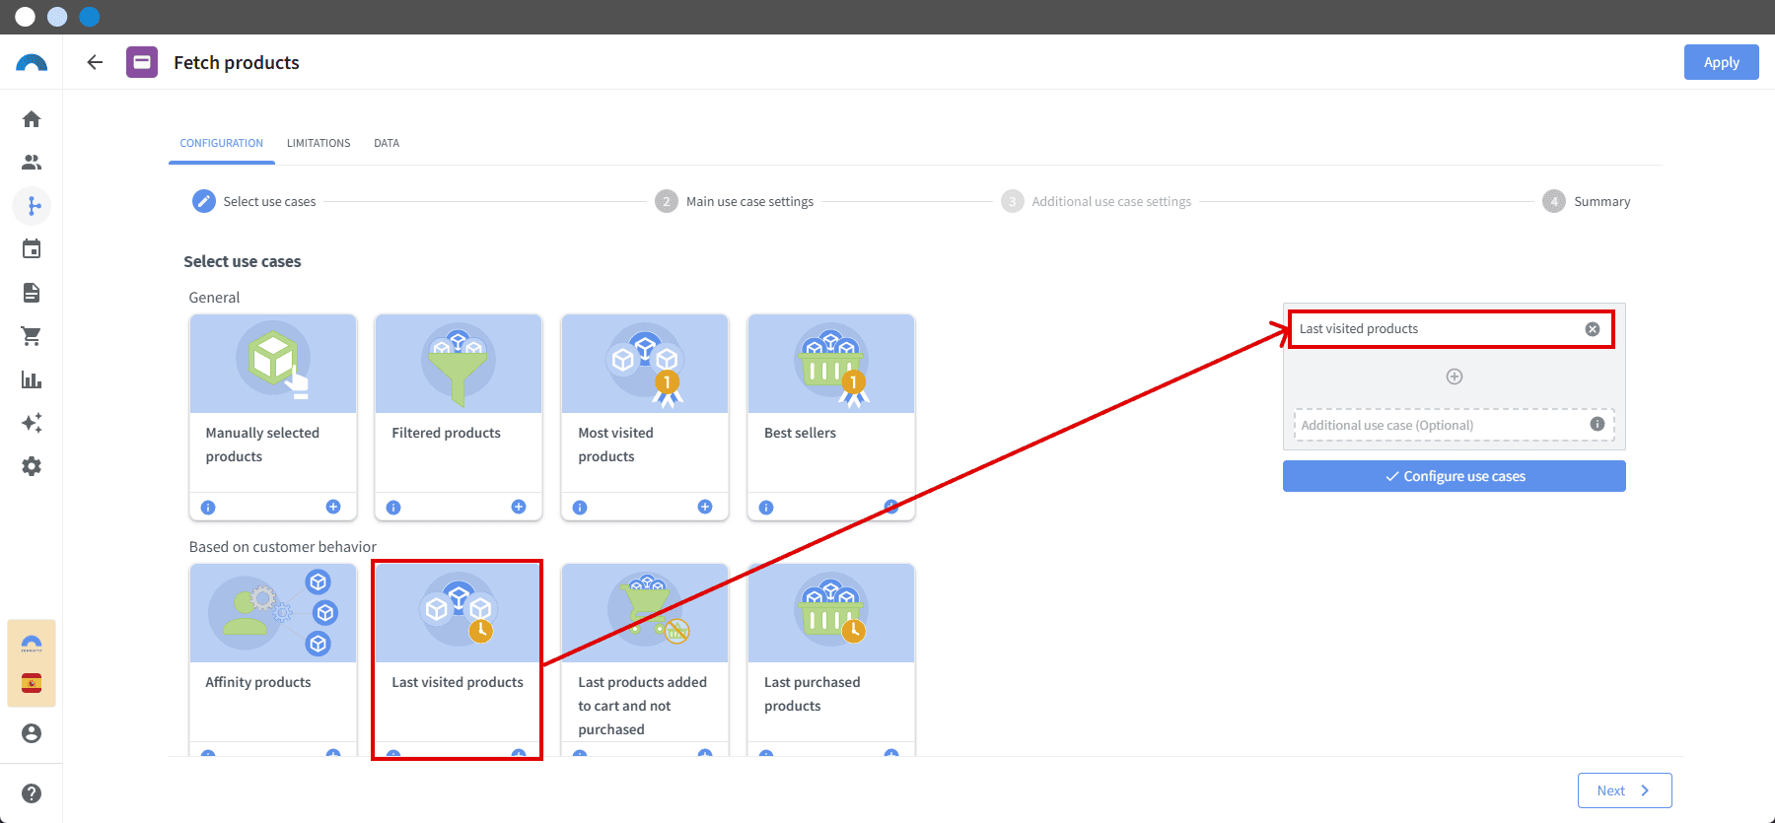Show info for Additional use case field
Screen dimensions: 1775x823
[1597, 424]
